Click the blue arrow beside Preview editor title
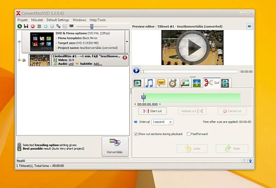Screen dimensions: 276x188 point(249,26)
